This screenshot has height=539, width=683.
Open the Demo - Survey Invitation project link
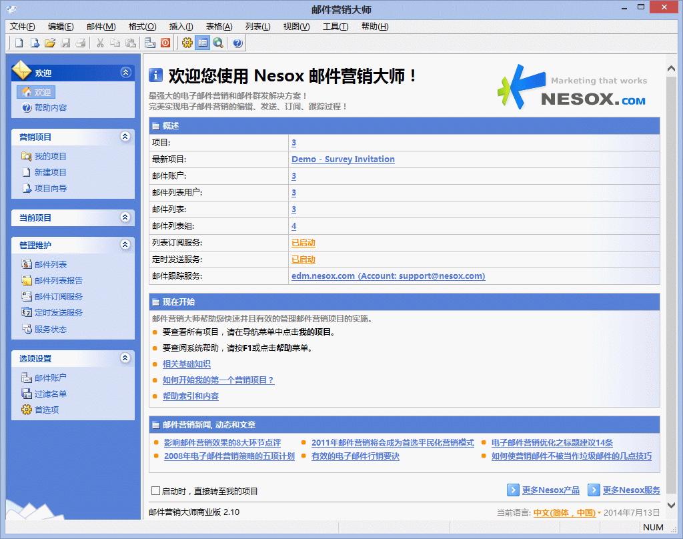(x=344, y=159)
